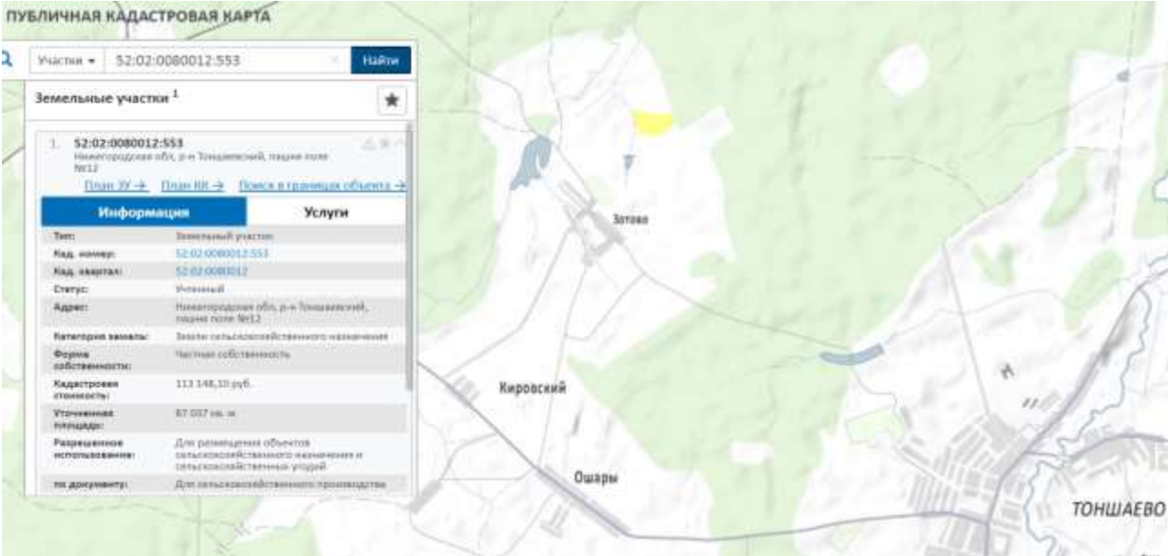Clear the search field with X

point(336,60)
